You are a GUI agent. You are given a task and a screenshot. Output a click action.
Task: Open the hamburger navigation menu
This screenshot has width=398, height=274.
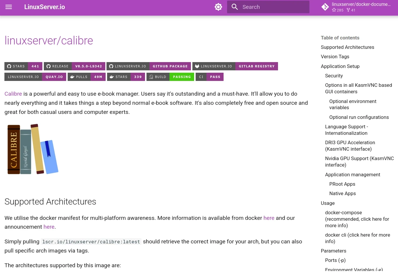[x=9, y=7]
